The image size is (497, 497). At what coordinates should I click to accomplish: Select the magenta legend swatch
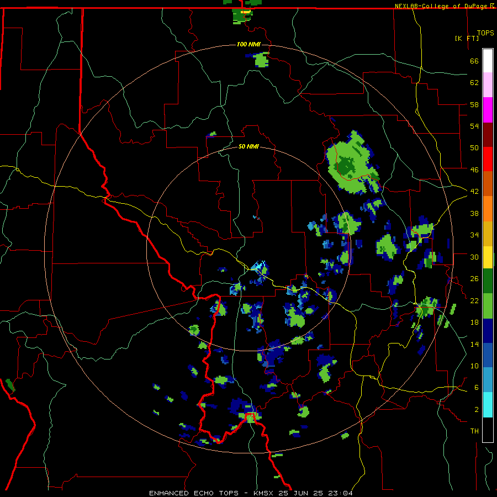[488, 110]
